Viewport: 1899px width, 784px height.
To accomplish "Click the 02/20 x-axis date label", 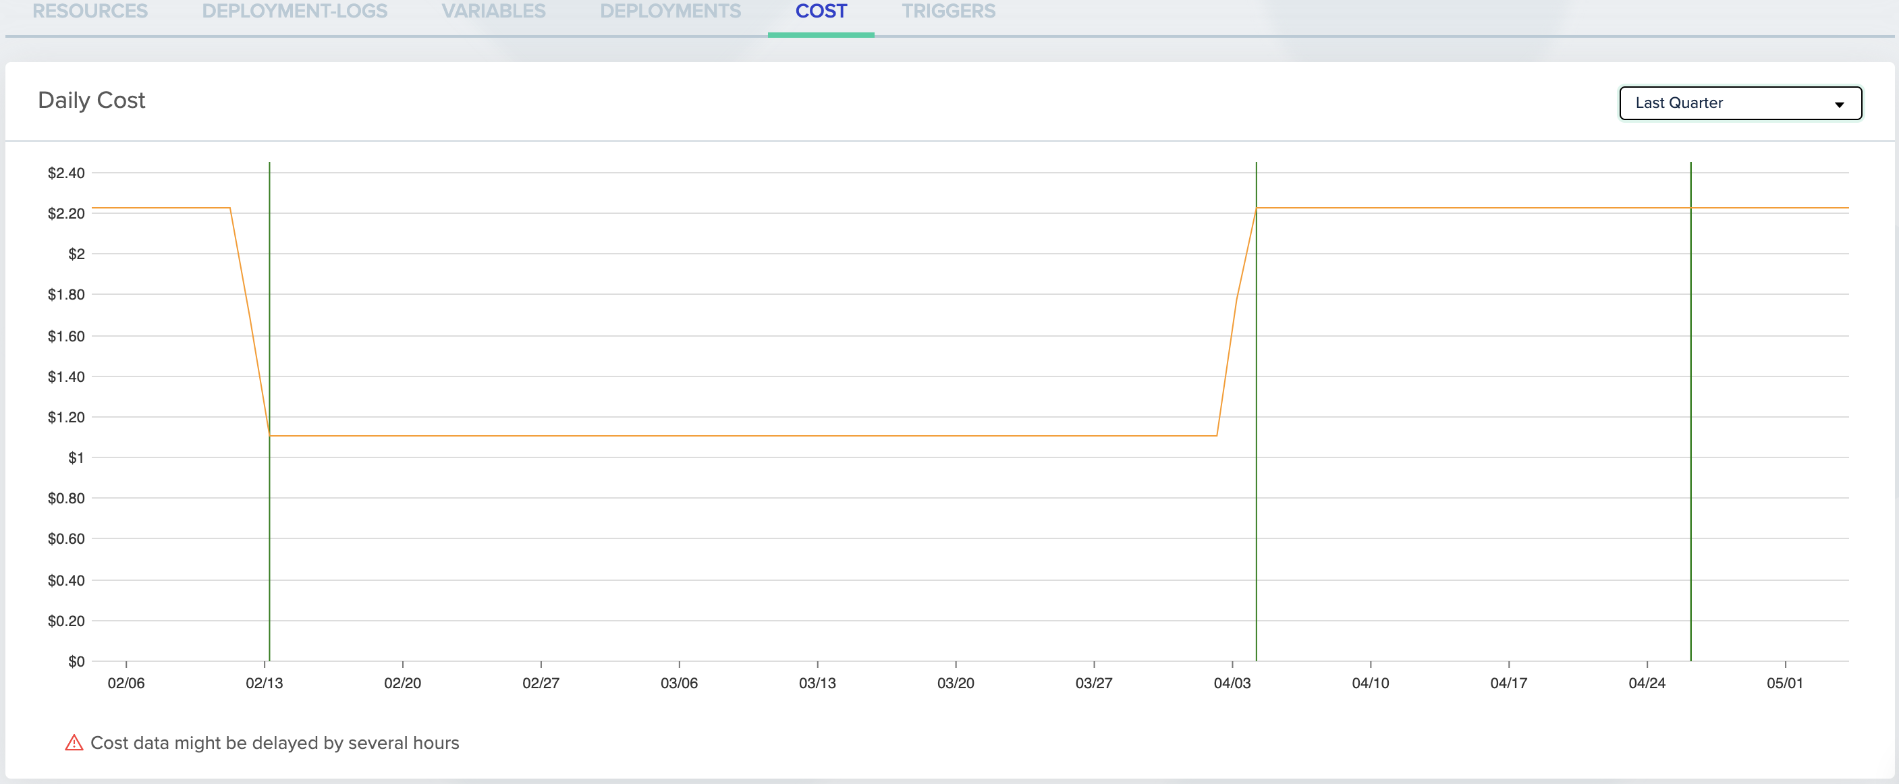I will click(x=402, y=683).
